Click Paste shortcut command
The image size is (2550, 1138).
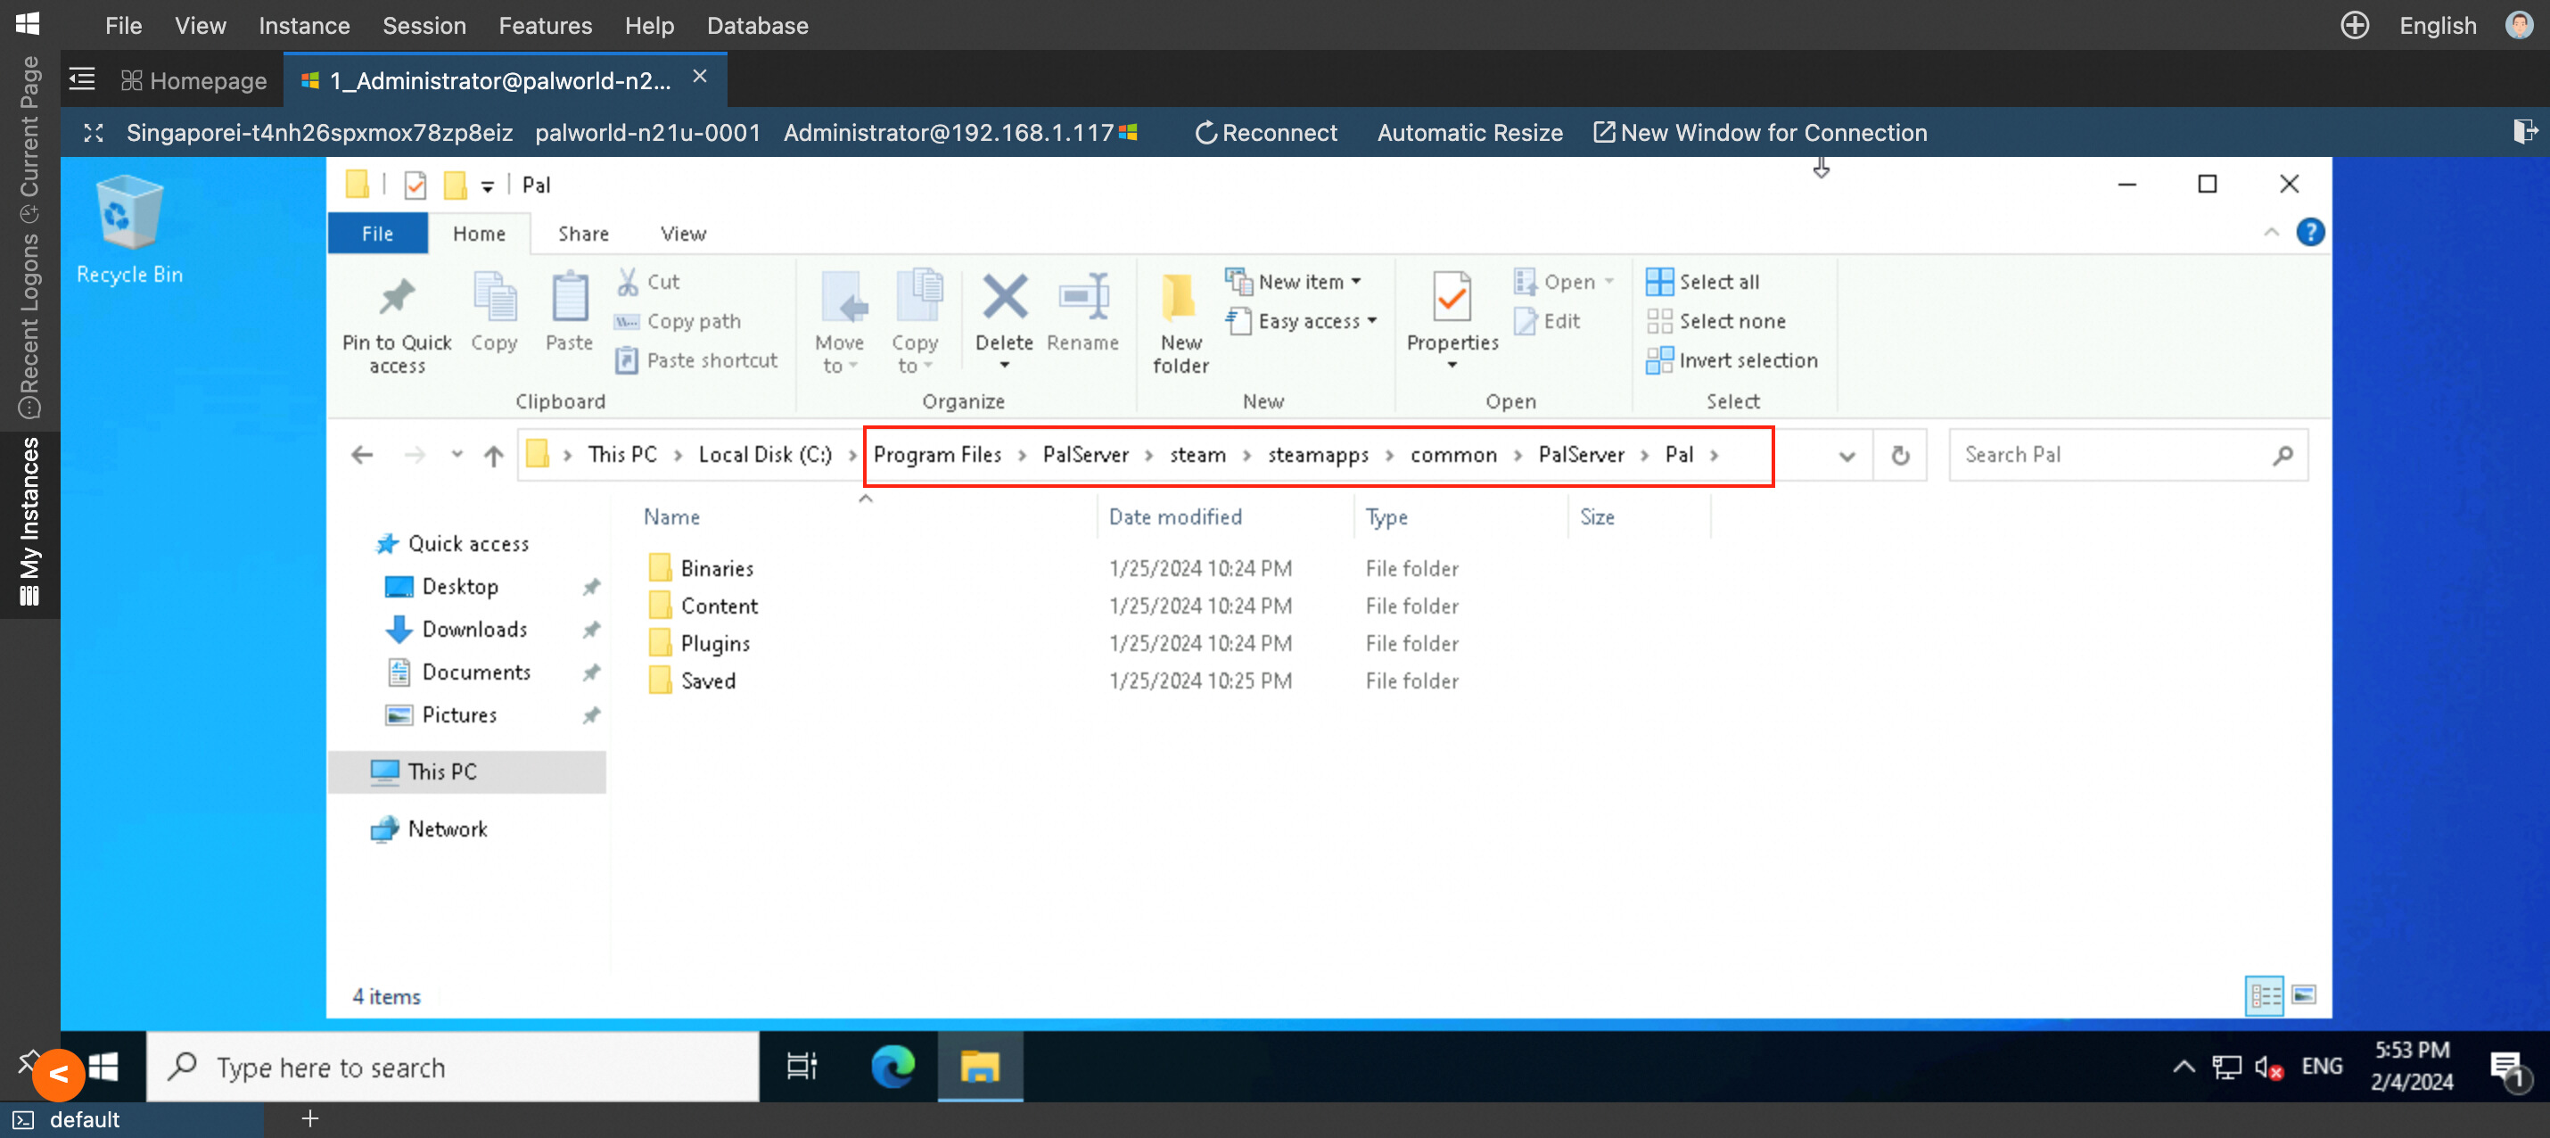click(696, 360)
